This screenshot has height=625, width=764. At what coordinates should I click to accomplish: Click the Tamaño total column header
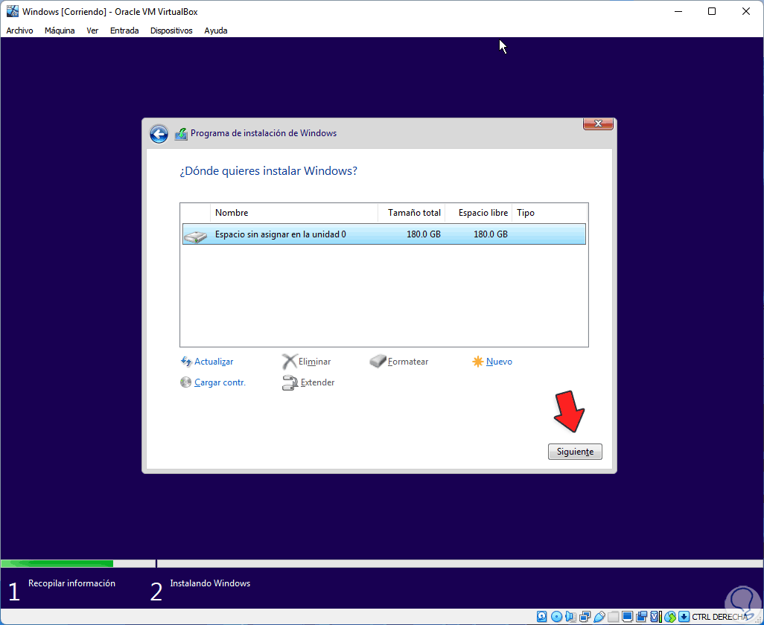pos(411,213)
